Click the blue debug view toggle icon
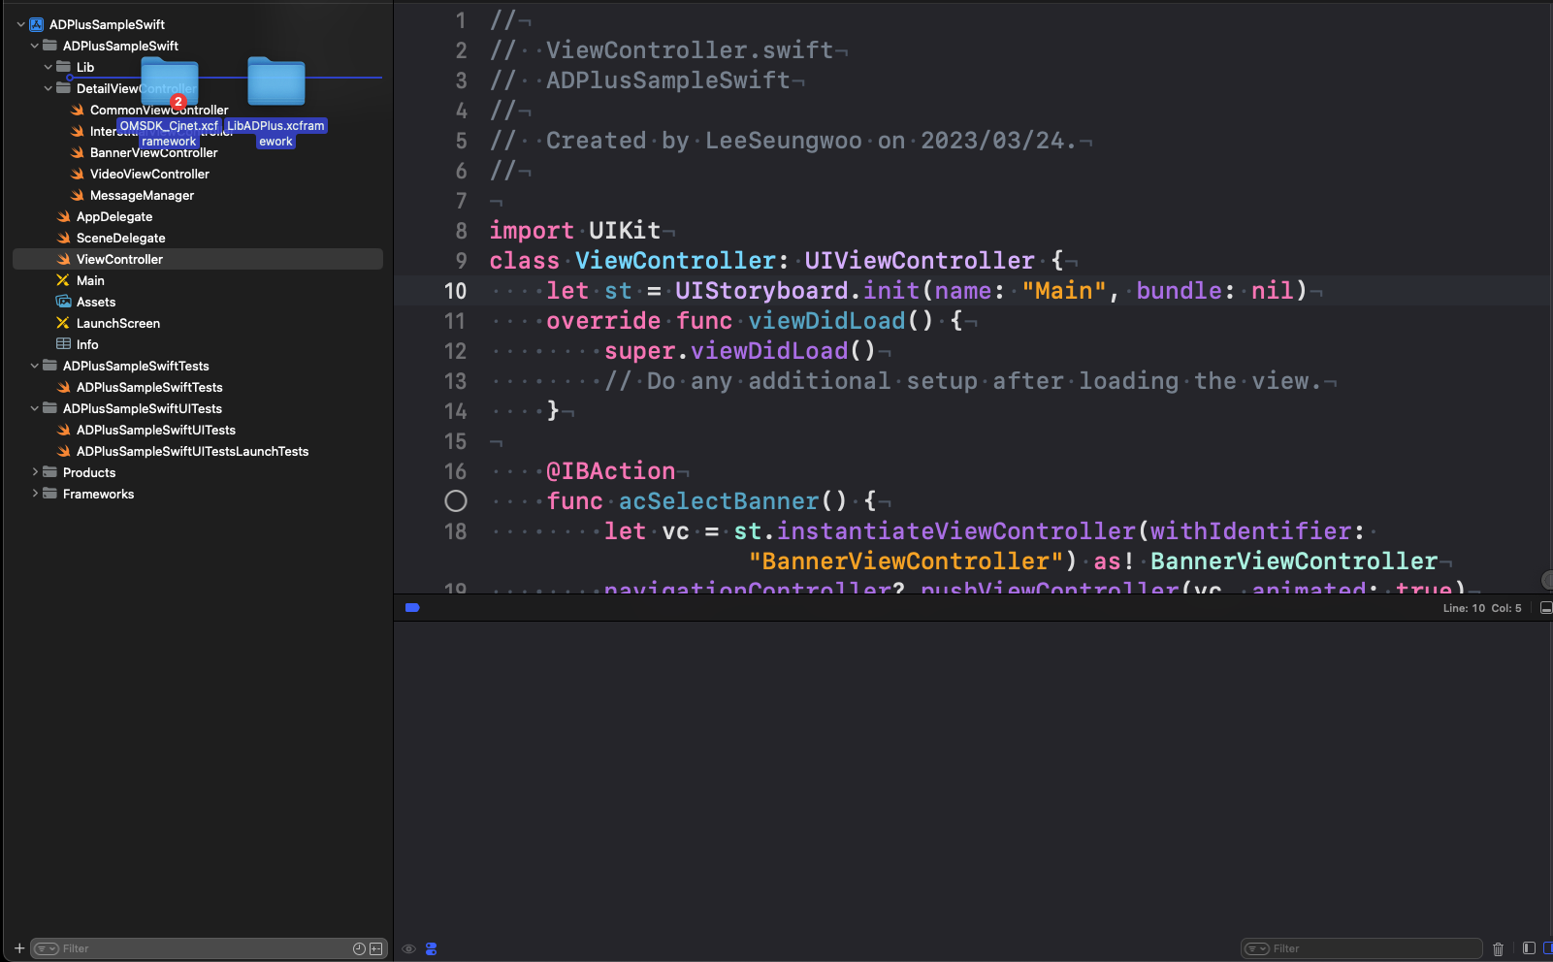The width and height of the screenshot is (1553, 962). pos(432,948)
